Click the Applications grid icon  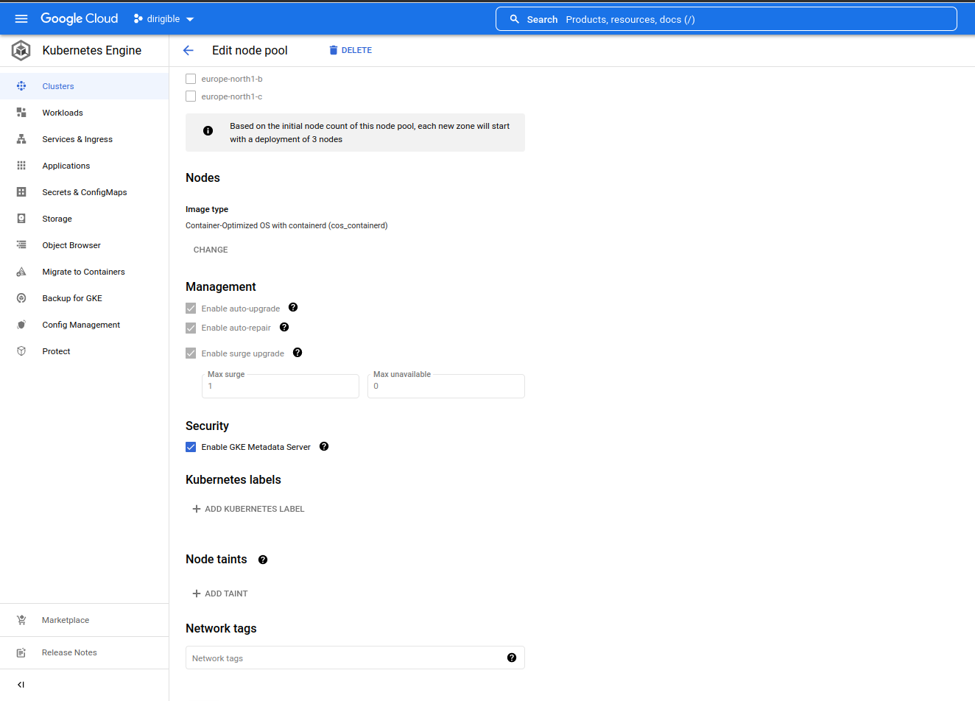tap(21, 166)
